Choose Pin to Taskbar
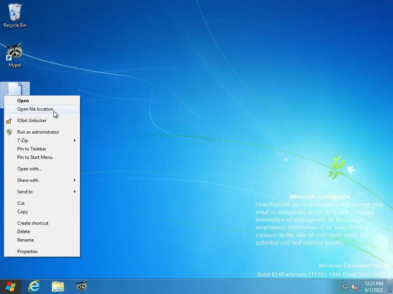This screenshot has height=294, width=393. click(x=42, y=149)
